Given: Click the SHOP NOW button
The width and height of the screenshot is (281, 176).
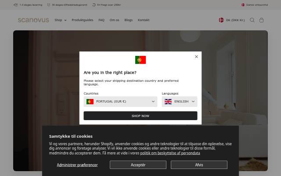Looking at the screenshot, I should (x=140, y=116).
